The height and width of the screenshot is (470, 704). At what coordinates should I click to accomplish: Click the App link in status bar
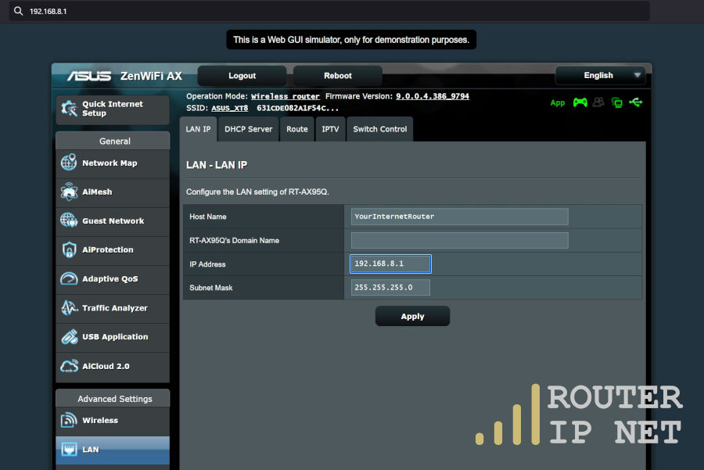[x=558, y=103]
